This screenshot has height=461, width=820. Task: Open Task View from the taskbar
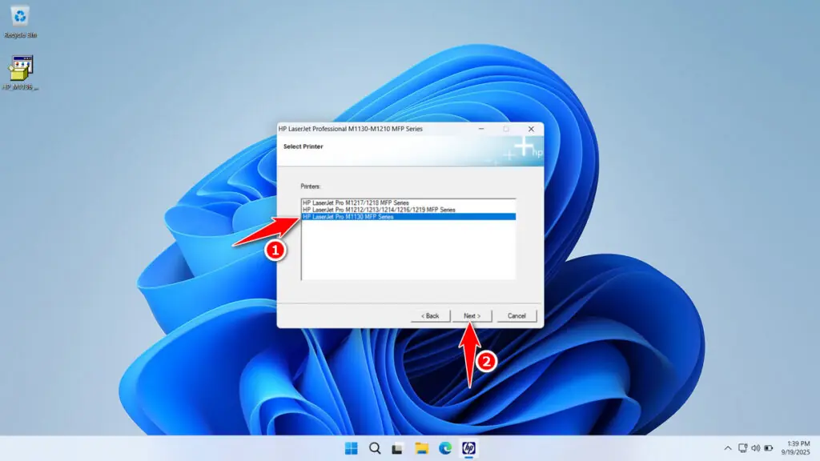coord(397,450)
